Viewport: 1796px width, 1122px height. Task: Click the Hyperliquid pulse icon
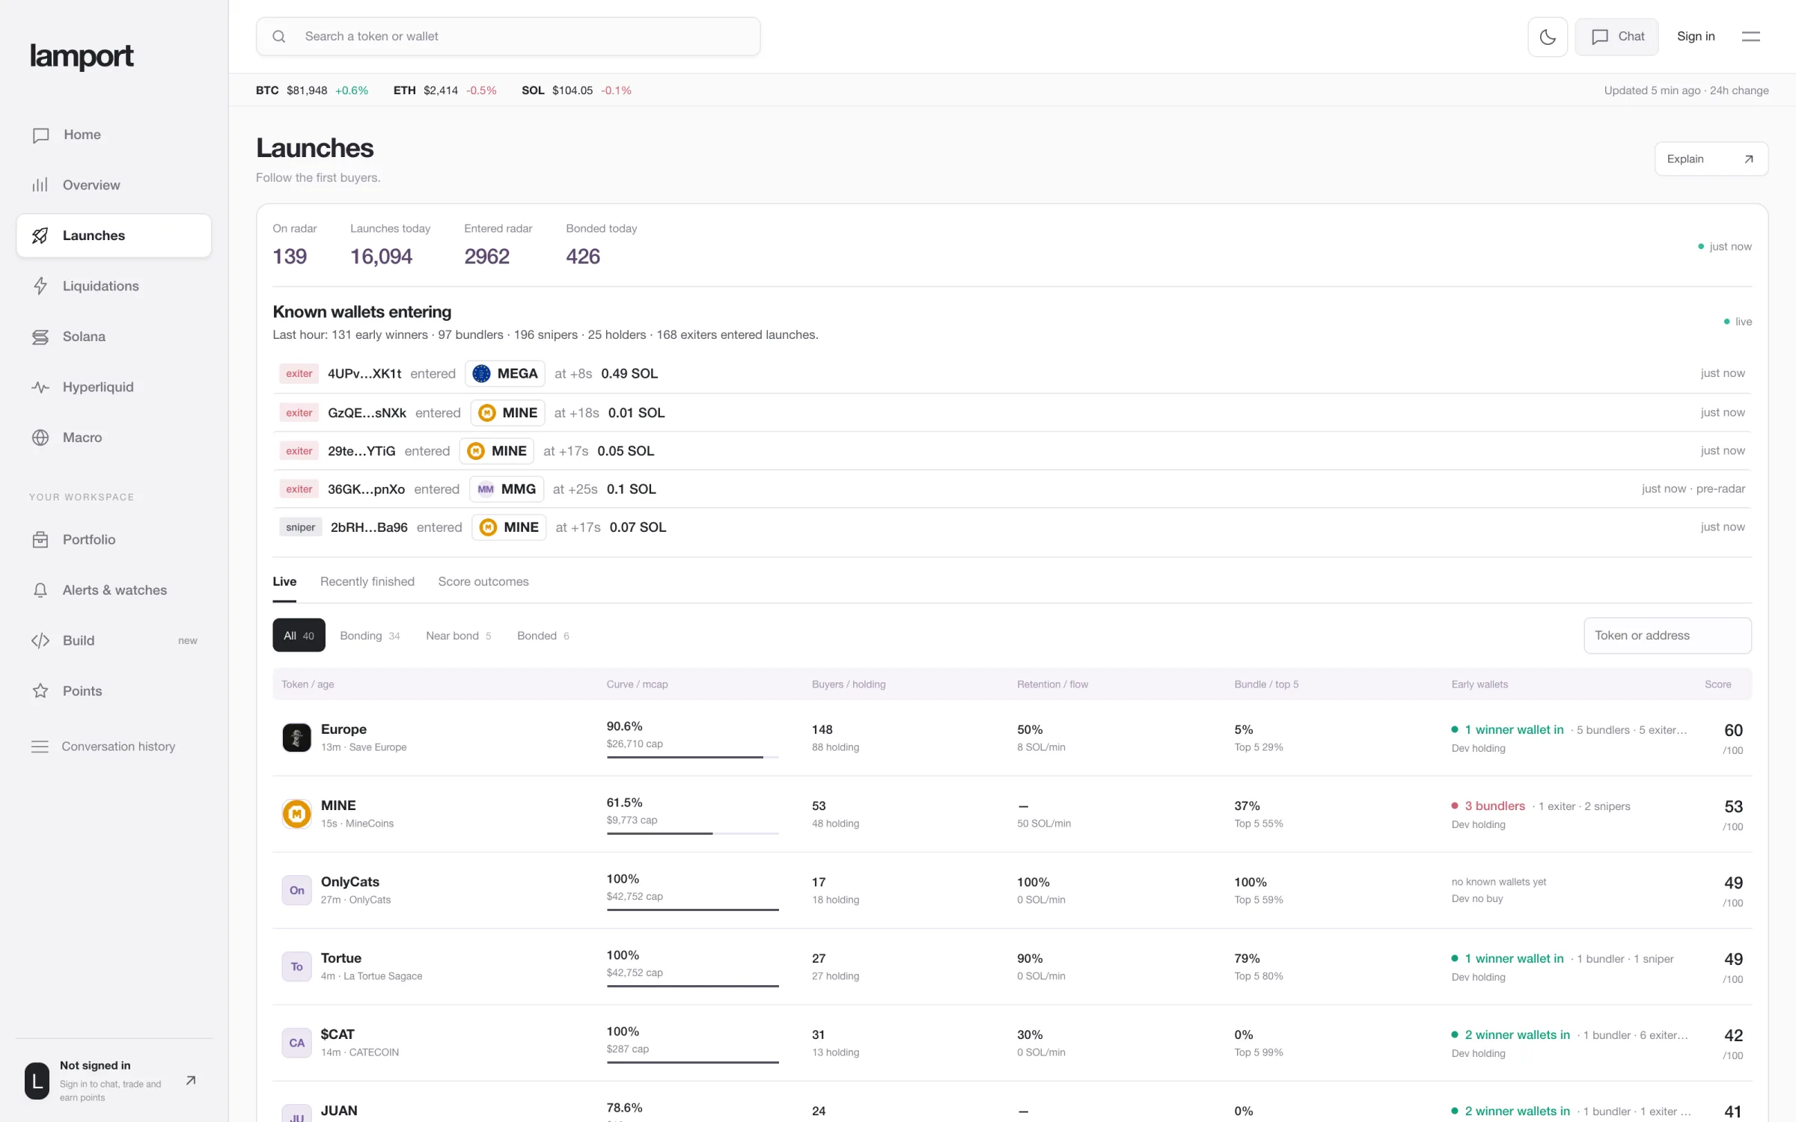coord(40,387)
